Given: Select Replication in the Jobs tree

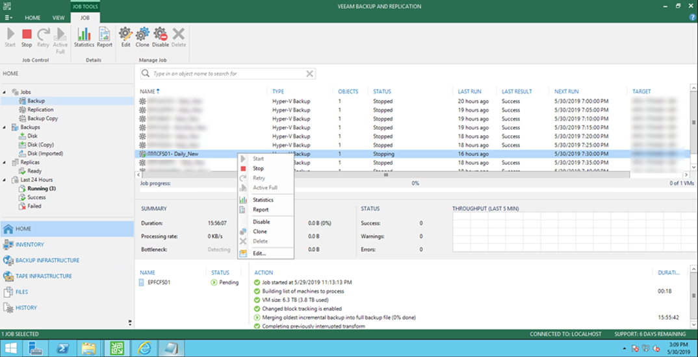Looking at the screenshot, I should pos(40,110).
